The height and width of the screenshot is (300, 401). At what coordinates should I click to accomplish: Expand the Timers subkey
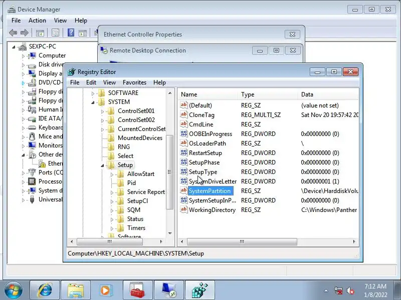(x=112, y=228)
